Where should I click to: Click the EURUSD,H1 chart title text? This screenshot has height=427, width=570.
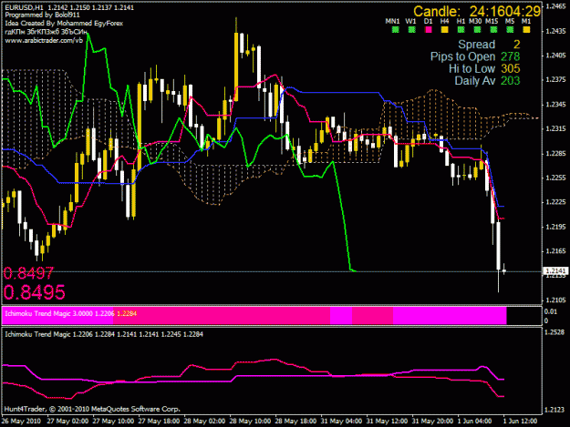pos(69,7)
